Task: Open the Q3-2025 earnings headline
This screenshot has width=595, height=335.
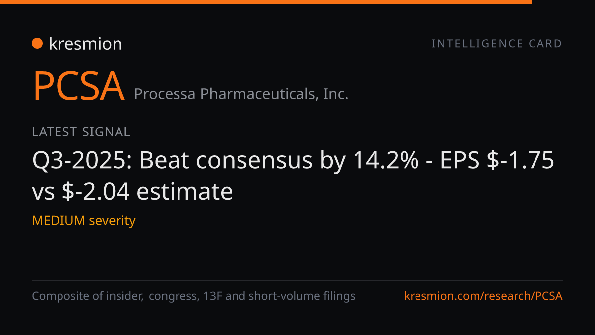Action: (293, 176)
